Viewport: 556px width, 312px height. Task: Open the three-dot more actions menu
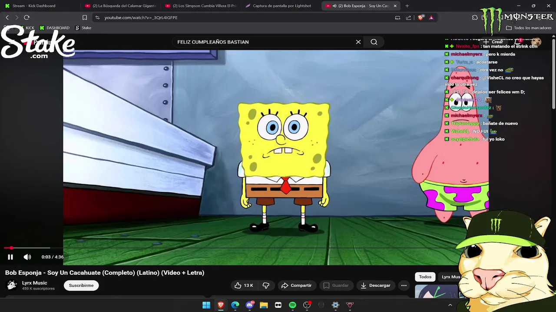click(x=404, y=286)
